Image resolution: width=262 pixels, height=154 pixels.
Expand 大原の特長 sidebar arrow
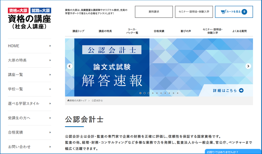(50, 60)
